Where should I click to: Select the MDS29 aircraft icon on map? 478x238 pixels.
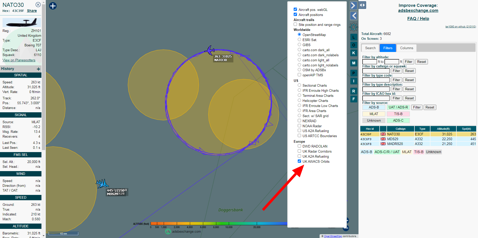102,184
